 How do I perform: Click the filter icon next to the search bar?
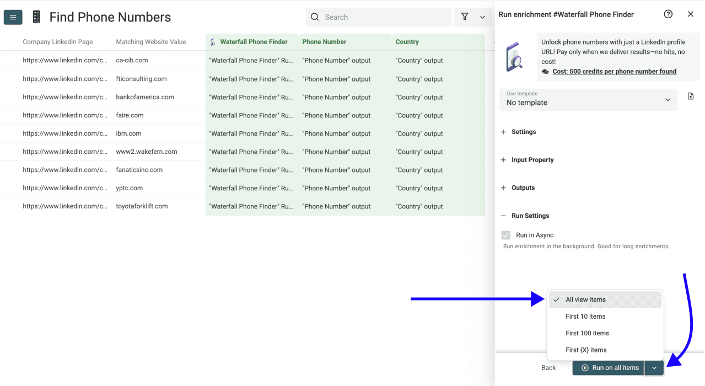point(465,17)
